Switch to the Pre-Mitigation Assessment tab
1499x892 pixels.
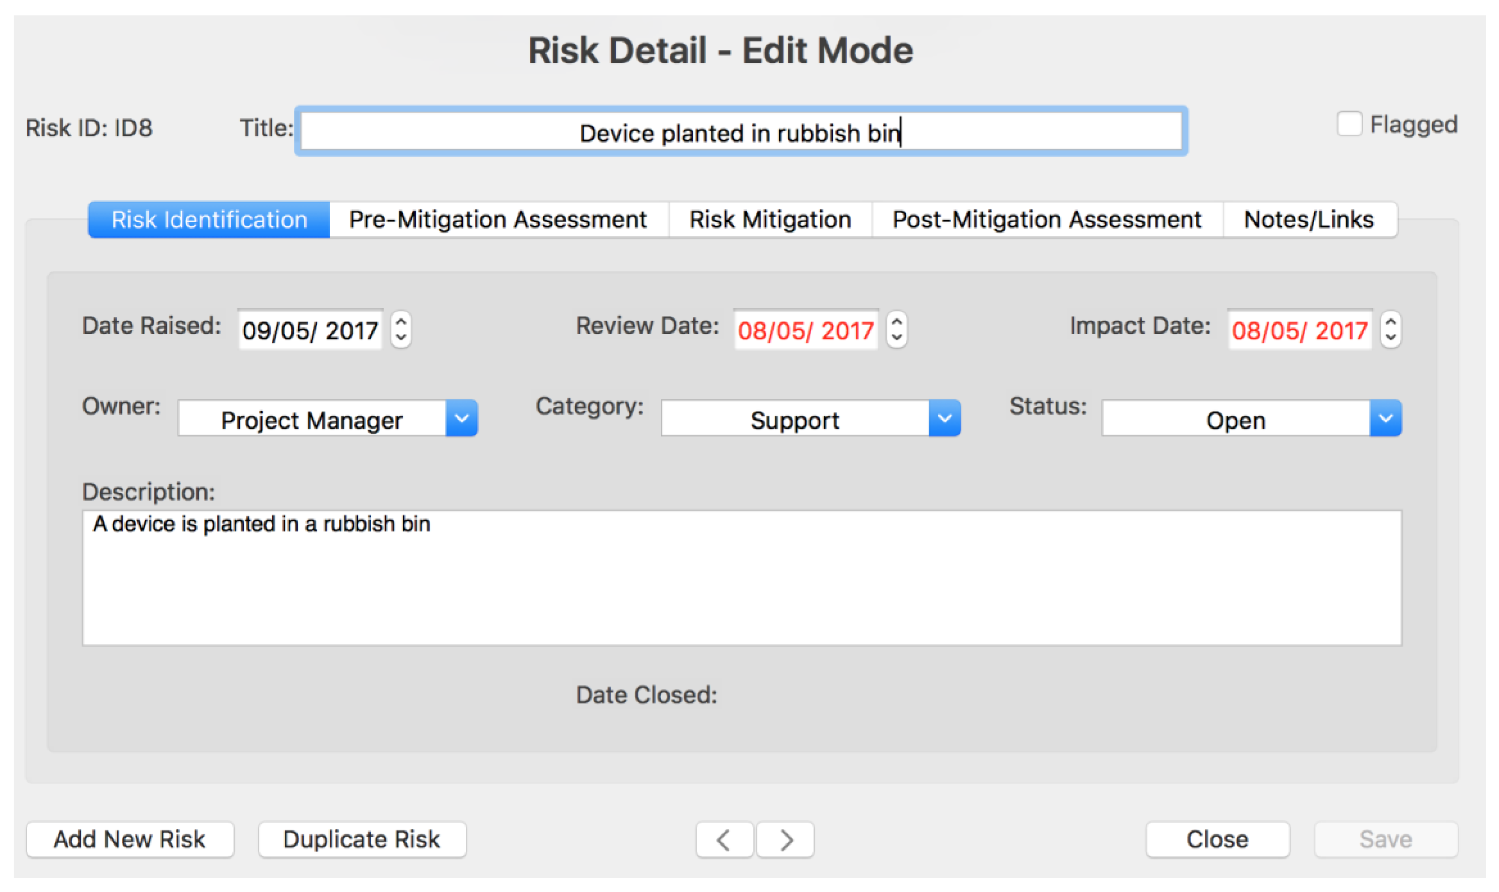tap(498, 220)
